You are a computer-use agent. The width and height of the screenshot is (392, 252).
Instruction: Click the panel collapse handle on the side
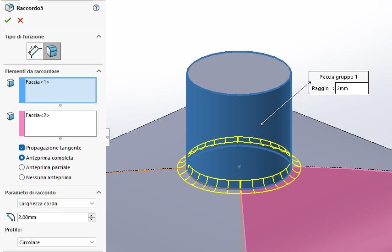(108, 137)
